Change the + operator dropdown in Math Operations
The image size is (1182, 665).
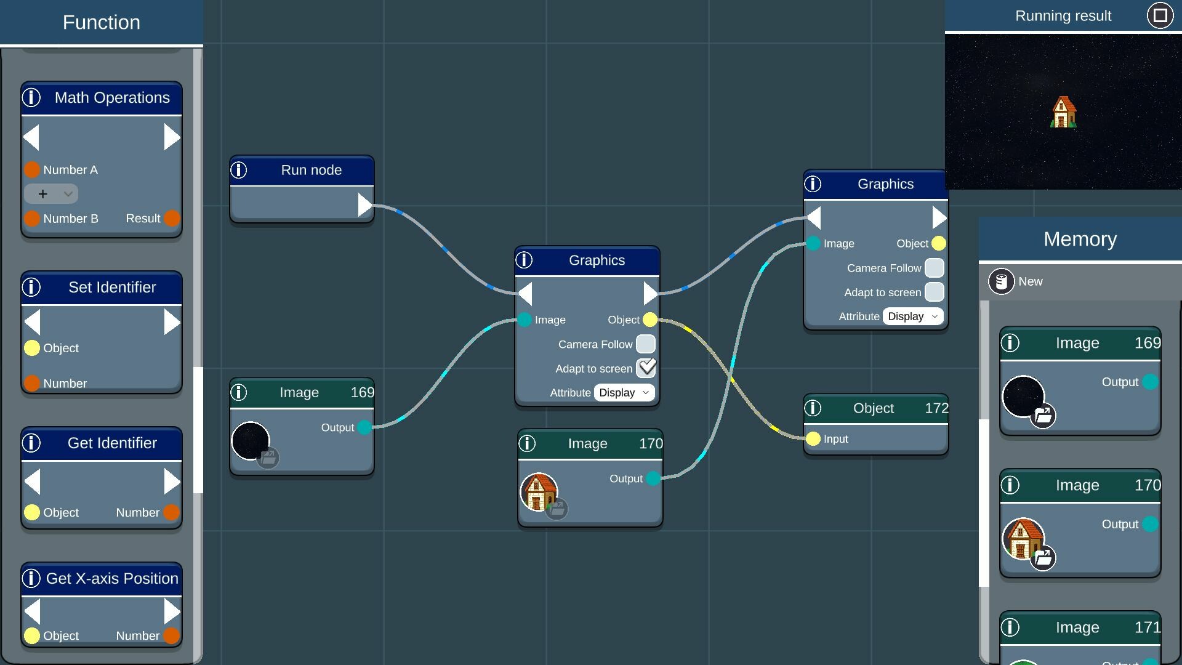pyautogui.click(x=51, y=193)
